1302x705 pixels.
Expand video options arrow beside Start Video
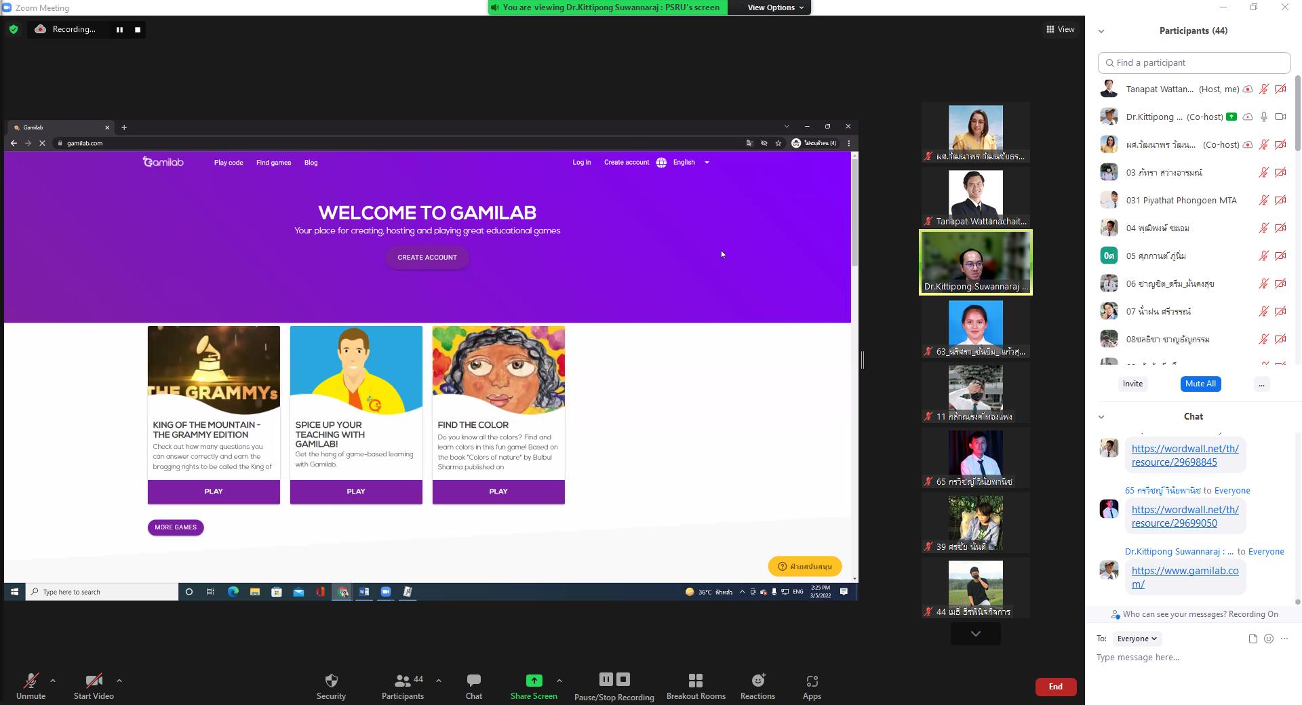click(x=119, y=681)
